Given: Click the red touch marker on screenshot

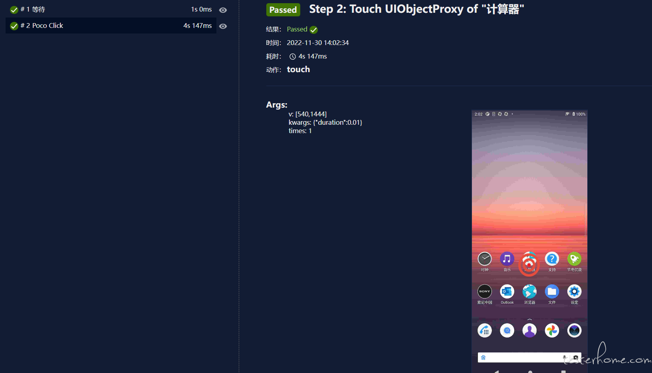Looking at the screenshot, I should click(x=529, y=265).
